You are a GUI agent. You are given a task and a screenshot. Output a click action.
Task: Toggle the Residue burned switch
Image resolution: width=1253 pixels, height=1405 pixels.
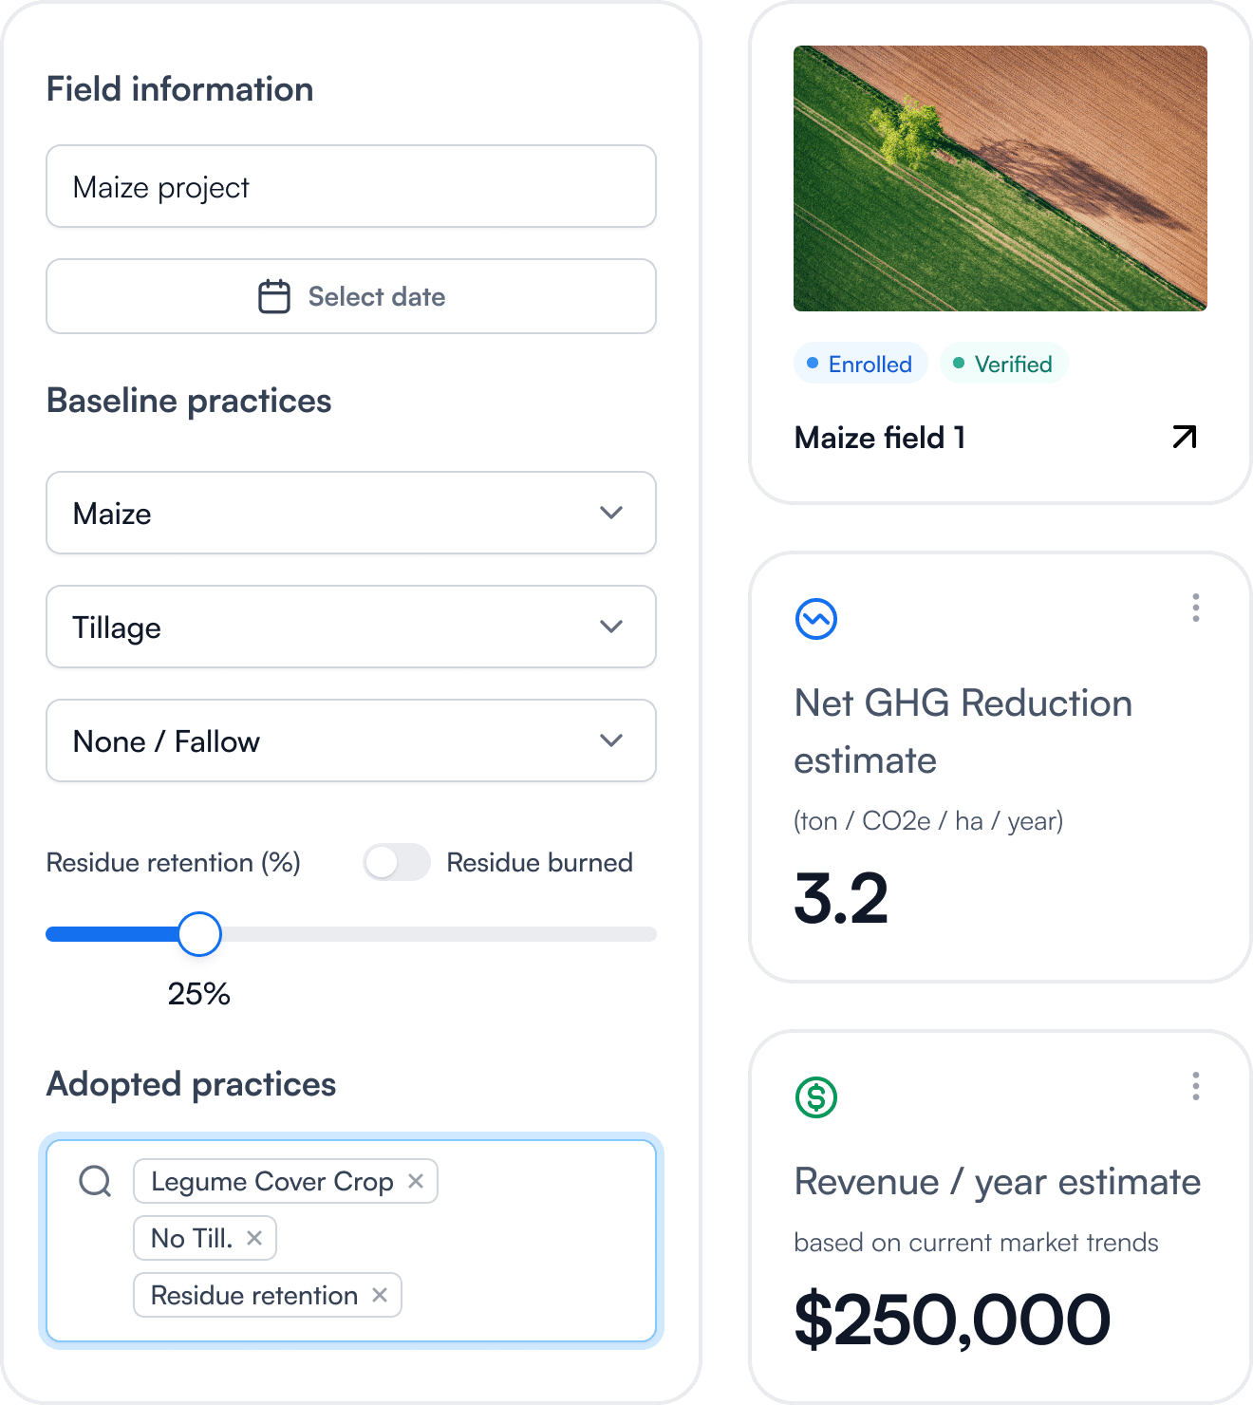pyautogui.click(x=397, y=862)
